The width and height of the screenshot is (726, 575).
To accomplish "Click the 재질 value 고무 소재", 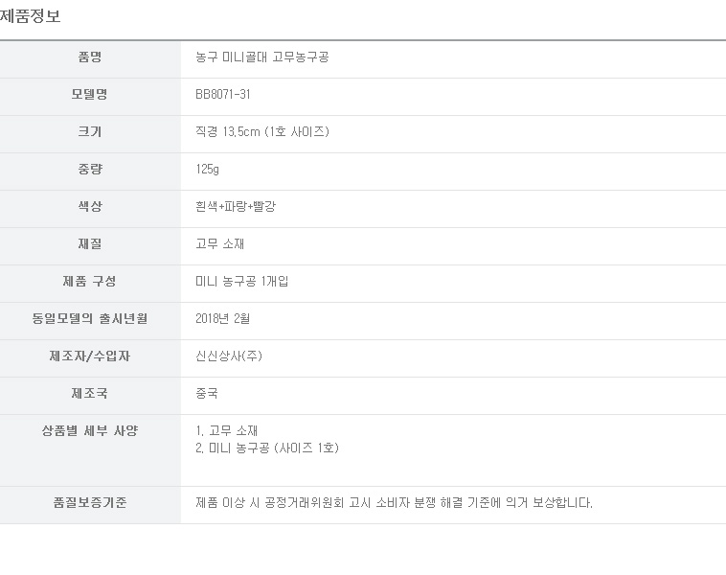I will tap(219, 243).
